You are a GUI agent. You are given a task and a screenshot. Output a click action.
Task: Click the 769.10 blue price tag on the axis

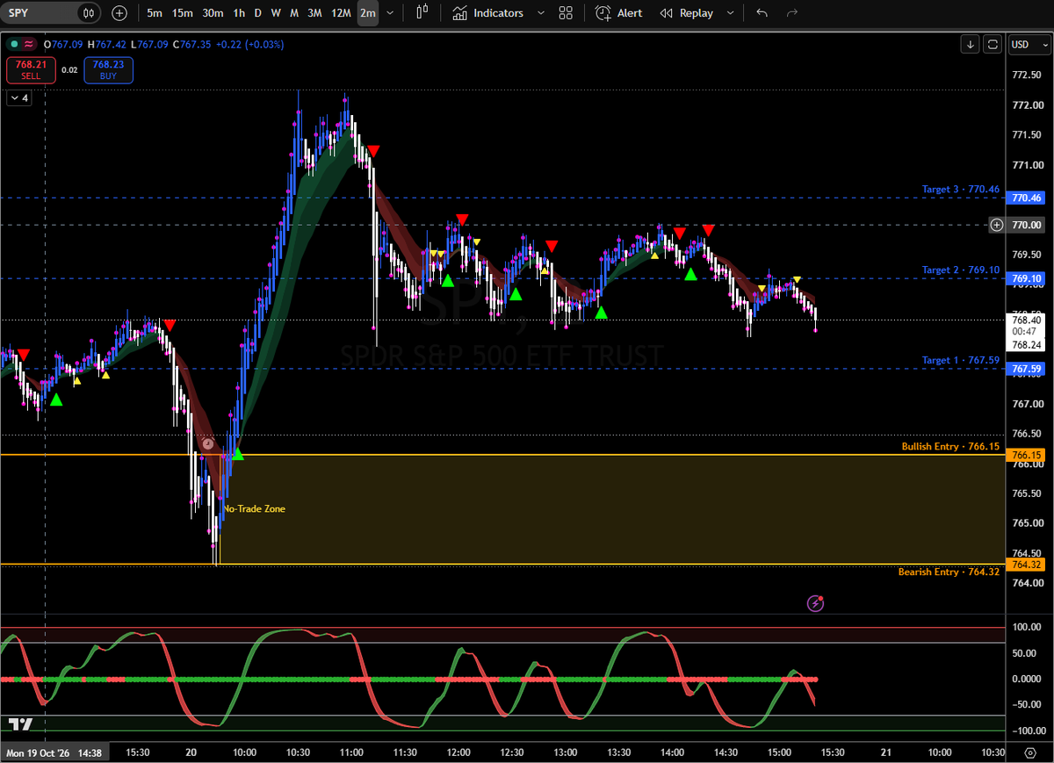point(1026,278)
